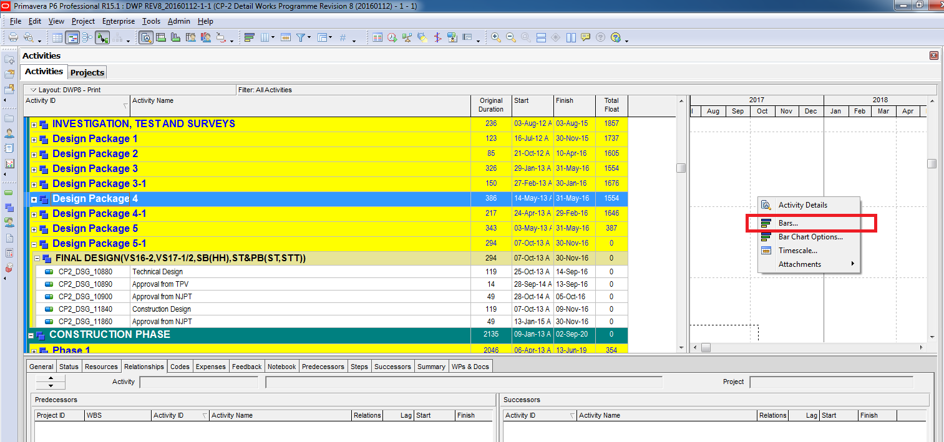Toggle the Gantt Chart view button

72,38
